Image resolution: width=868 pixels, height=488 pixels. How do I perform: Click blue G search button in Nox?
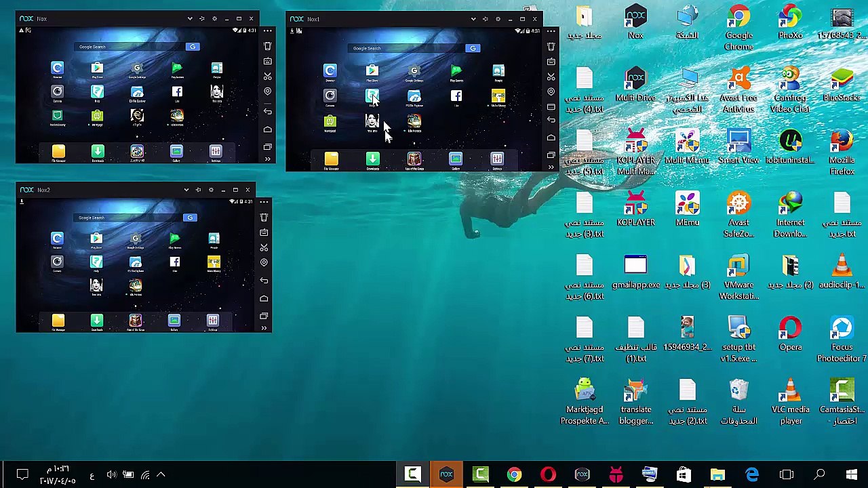tap(193, 47)
